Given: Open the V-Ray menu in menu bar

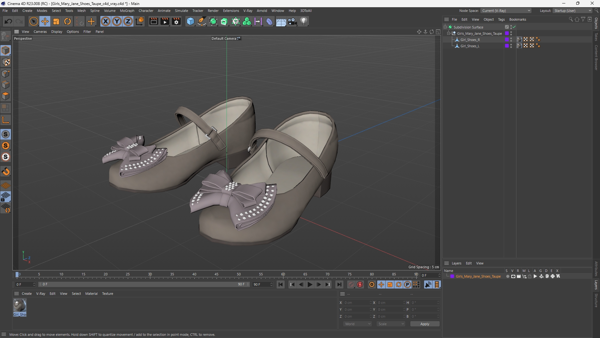Looking at the screenshot, I should pos(248,11).
